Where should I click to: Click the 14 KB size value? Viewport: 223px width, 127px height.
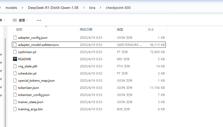[x=161, y=66]
